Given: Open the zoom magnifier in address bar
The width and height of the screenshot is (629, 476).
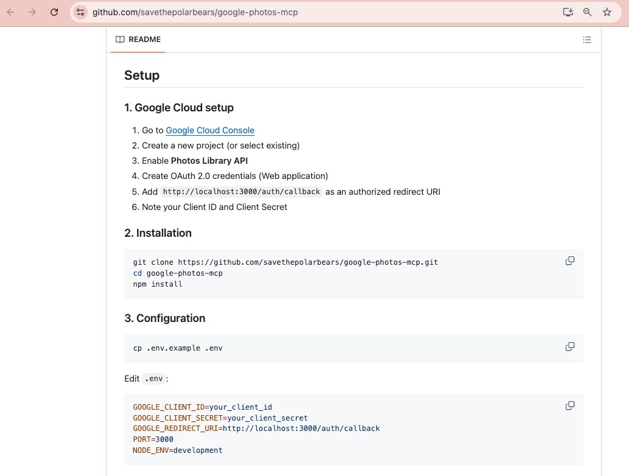Looking at the screenshot, I should click(x=587, y=12).
